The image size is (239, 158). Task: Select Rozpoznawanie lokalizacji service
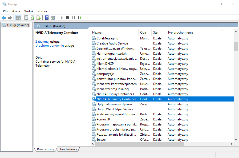coord(163,135)
